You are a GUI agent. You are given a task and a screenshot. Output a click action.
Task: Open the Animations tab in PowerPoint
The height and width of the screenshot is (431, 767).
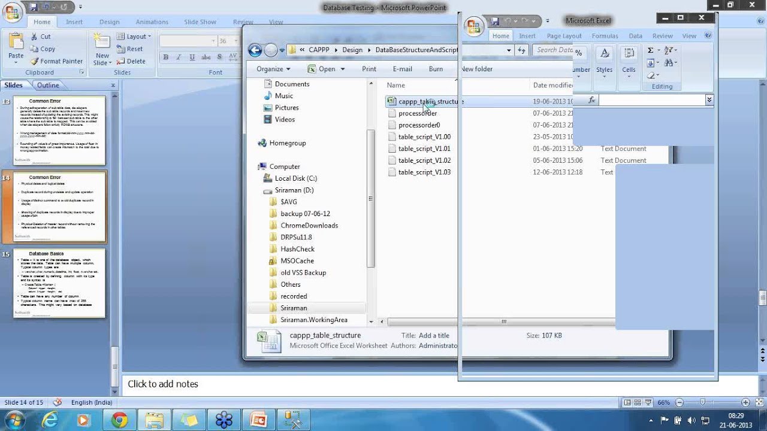coord(152,22)
